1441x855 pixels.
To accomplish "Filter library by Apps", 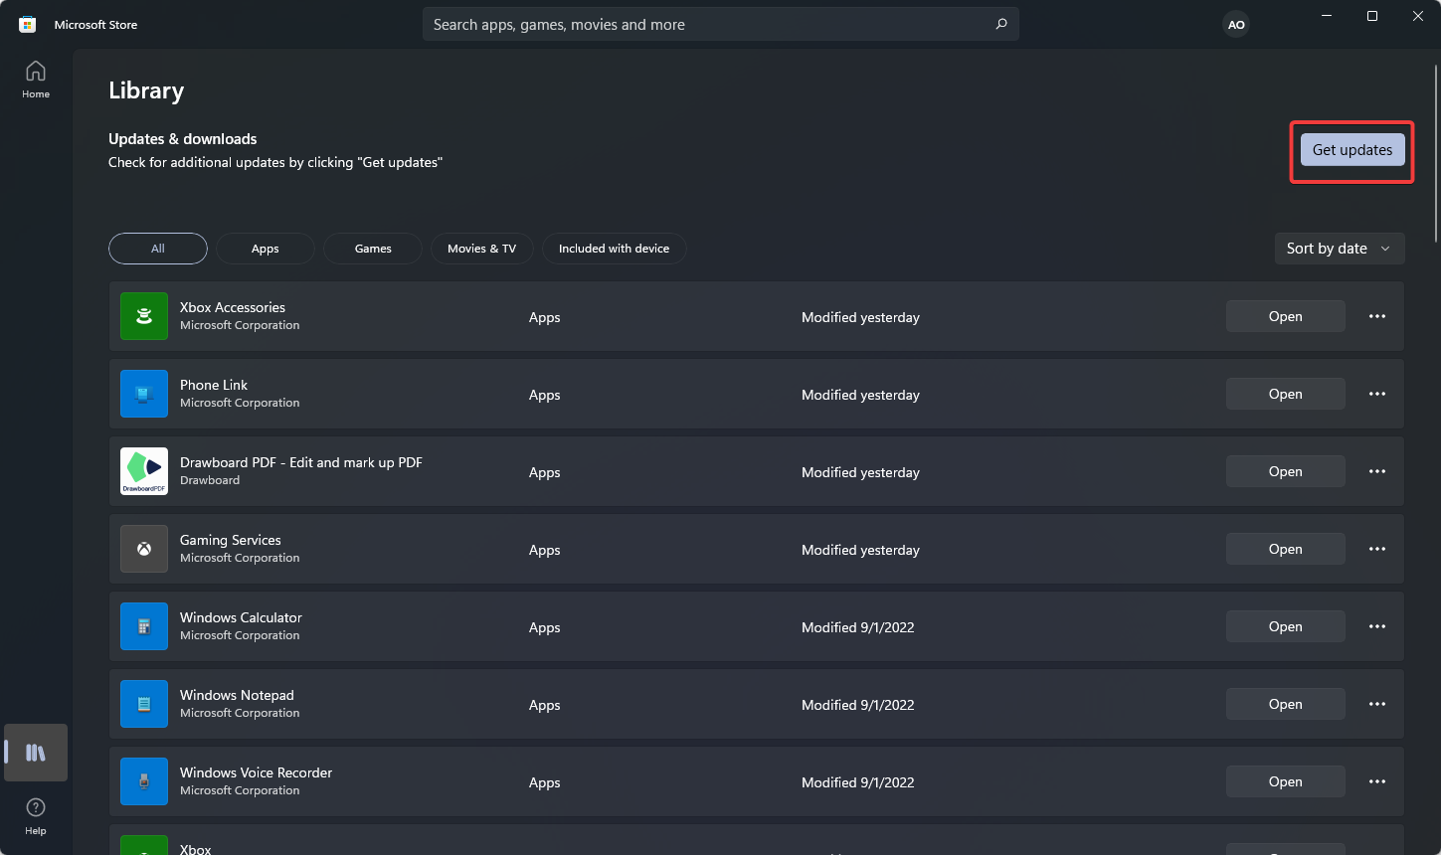I will click(x=266, y=249).
